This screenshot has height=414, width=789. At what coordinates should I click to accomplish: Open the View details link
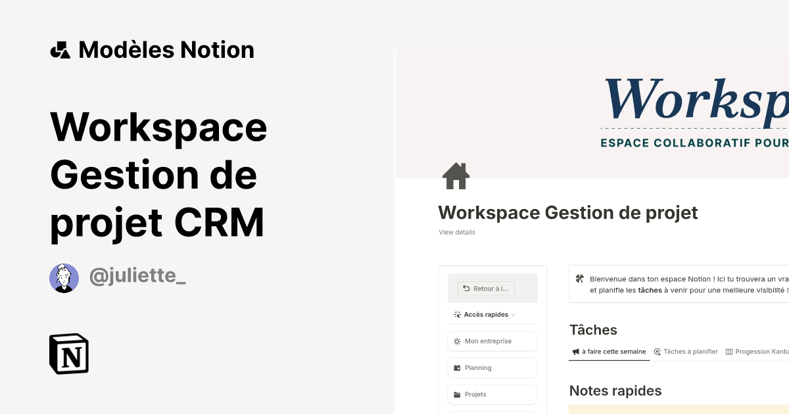coord(456,232)
